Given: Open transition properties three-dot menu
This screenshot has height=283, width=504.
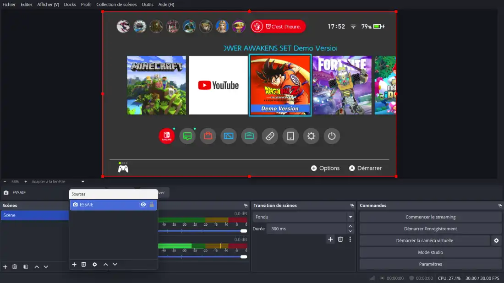Looking at the screenshot, I should point(350,239).
